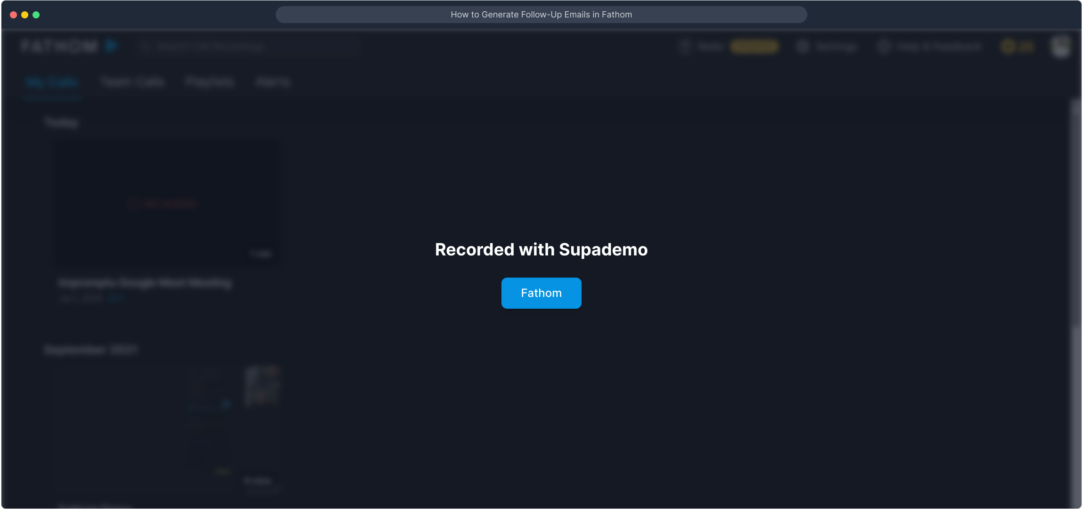This screenshot has width=1083, height=509.
Task: Click the yellow minimize window button
Action: click(25, 15)
